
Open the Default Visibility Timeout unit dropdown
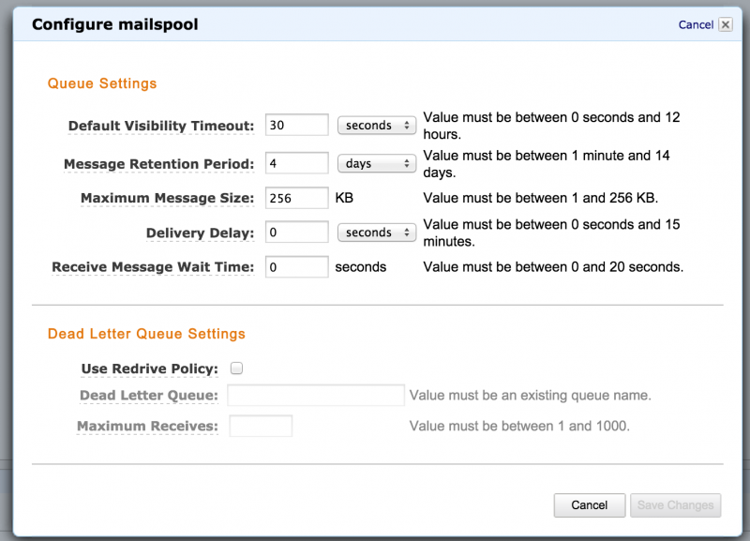coord(376,125)
